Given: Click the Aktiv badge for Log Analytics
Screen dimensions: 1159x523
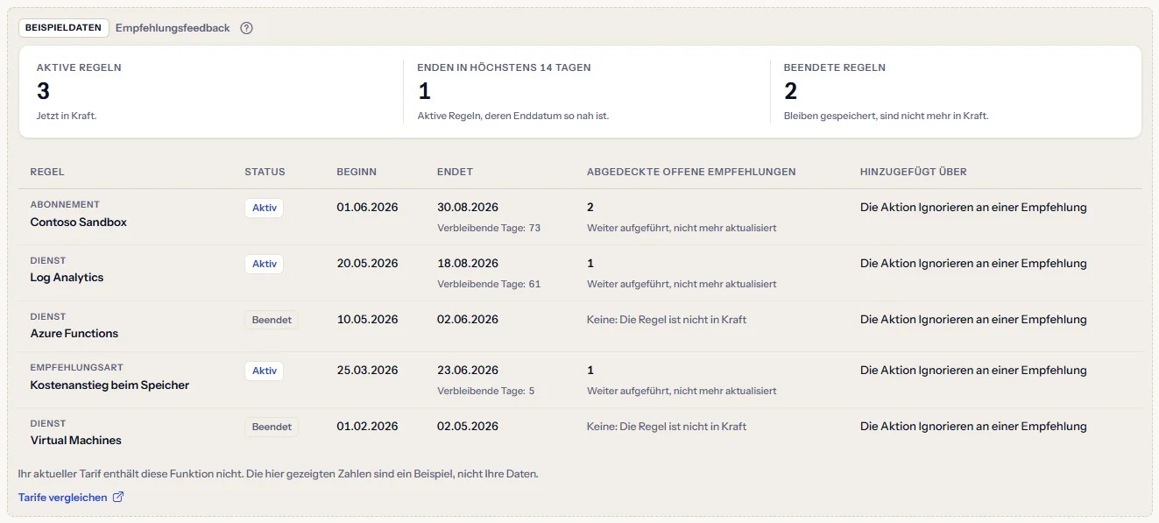Looking at the screenshot, I should click(x=264, y=264).
